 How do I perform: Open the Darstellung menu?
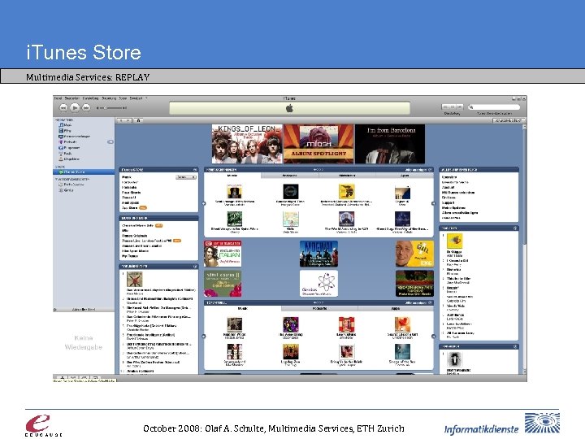(x=91, y=98)
